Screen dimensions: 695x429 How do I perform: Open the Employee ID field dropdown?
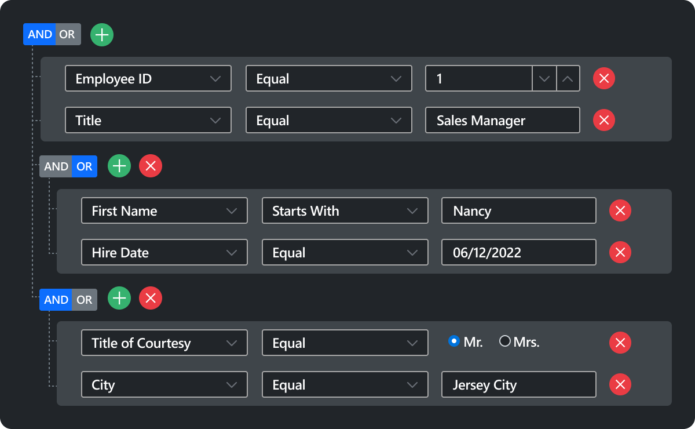pos(217,78)
